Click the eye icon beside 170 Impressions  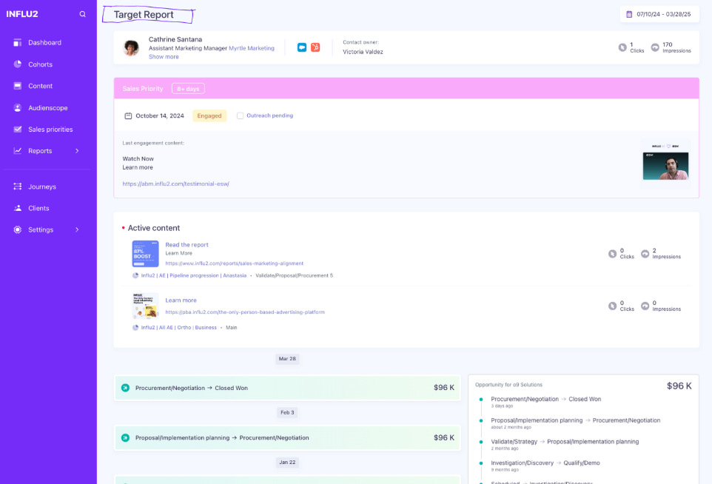pos(655,47)
